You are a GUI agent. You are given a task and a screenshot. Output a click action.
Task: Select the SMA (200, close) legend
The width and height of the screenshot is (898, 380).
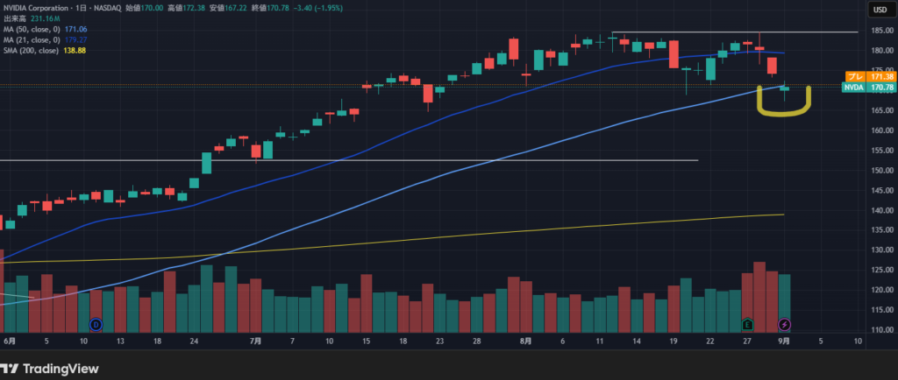click(31, 51)
